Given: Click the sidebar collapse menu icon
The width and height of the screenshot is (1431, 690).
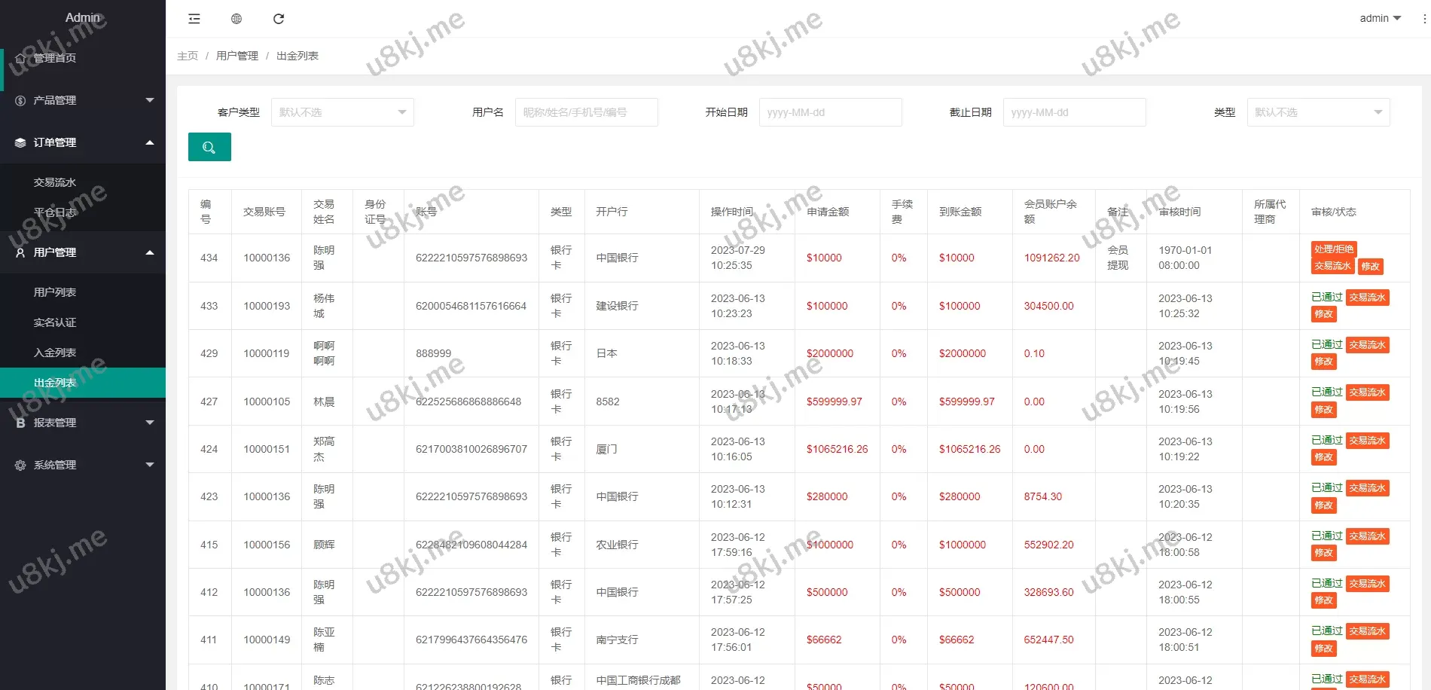Looking at the screenshot, I should click(194, 19).
